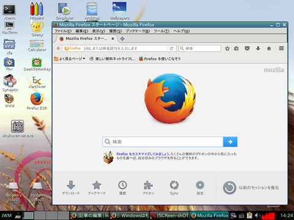Reload the page with the refresh icon

coord(171,48)
